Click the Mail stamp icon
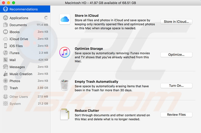 [5, 60]
